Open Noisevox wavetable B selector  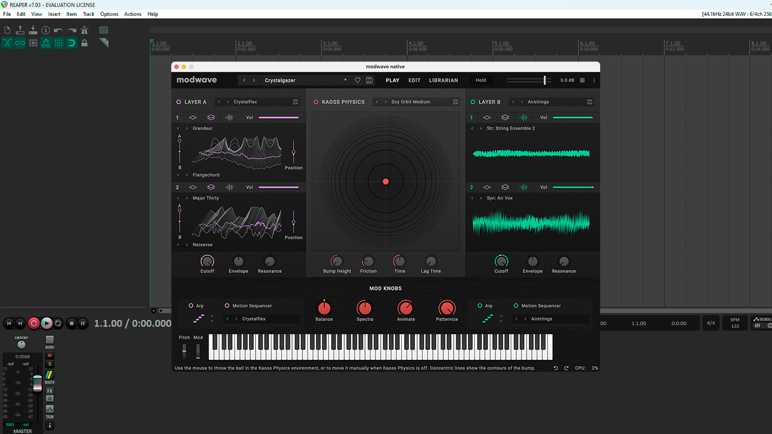pos(202,245)
